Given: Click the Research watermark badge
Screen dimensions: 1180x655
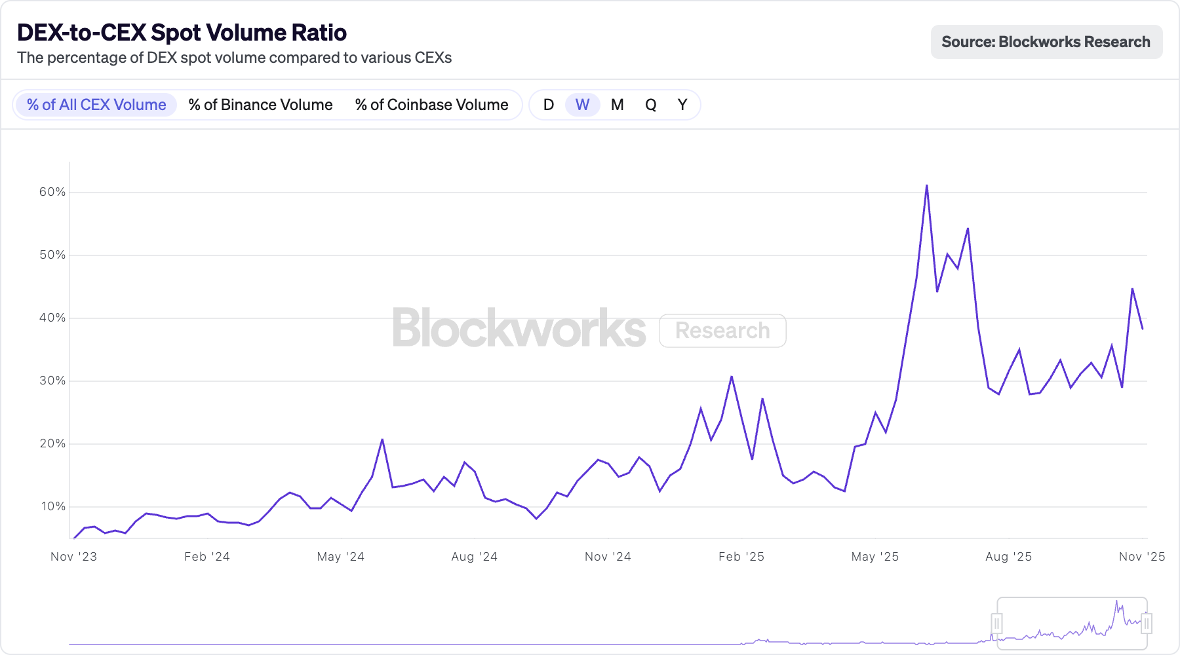Looking at the screenshot, I should click(722, 331).
